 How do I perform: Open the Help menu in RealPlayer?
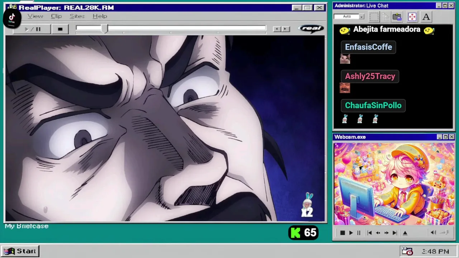pos(100,16)
